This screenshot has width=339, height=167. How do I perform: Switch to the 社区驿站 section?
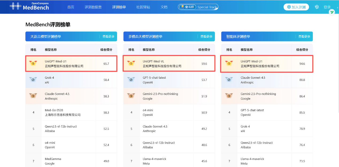[143, 7]
